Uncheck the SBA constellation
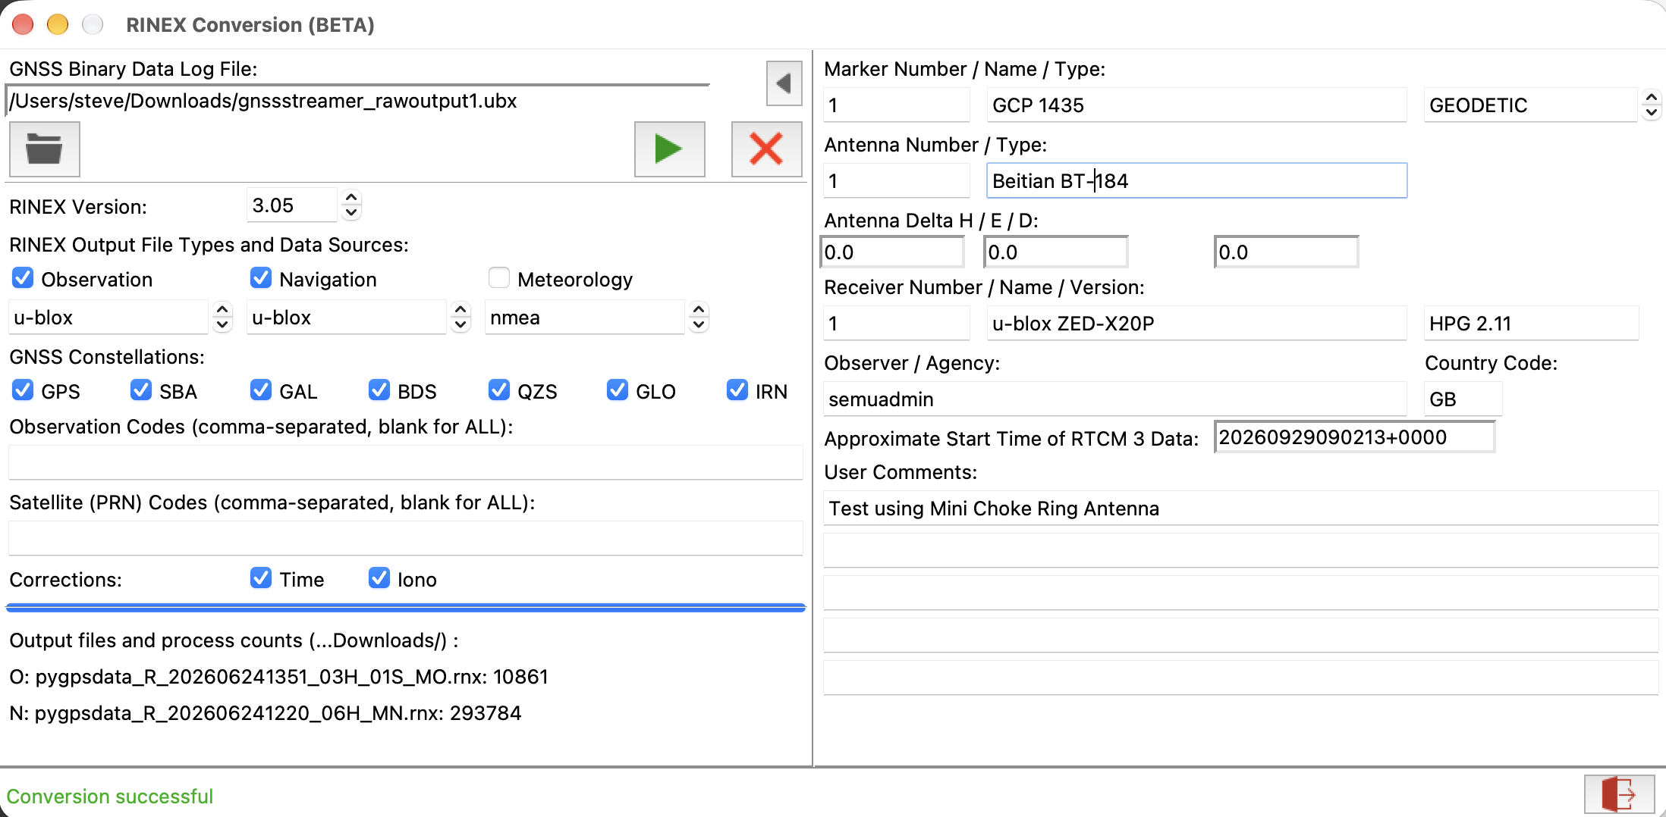The height and width of the screenshot is (817, 1666). tap(141, 390)
